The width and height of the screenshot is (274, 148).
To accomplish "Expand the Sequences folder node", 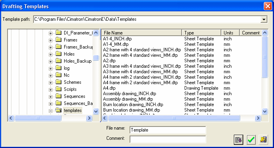I will coord(50,97).
